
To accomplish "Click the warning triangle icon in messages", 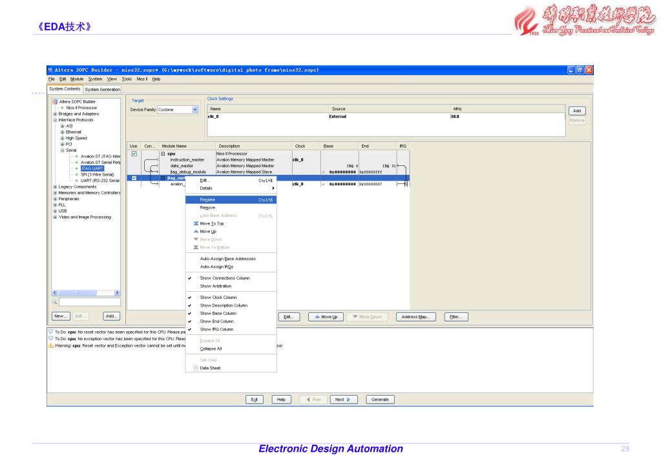I will click(50, 345).
